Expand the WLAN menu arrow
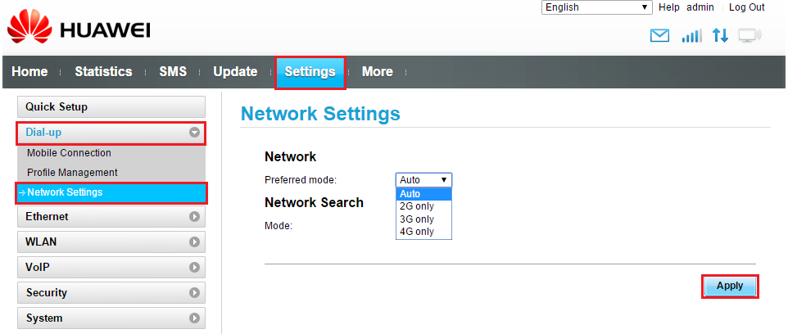 pyautogui.click(x=194, y=241)
